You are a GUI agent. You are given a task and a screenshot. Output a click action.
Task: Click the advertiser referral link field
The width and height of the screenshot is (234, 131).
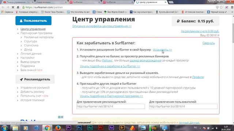[111, 106]
